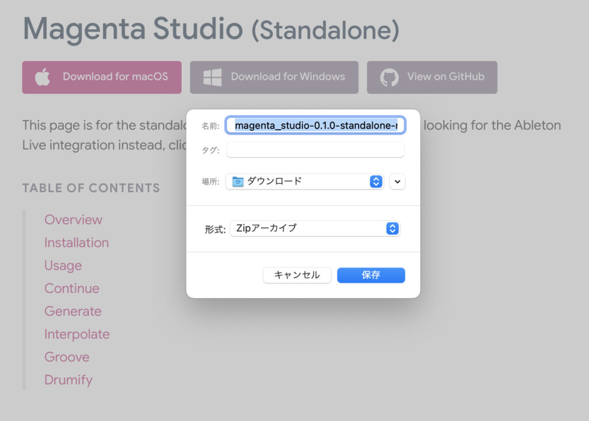Download Magenta Studio for Windows
Screen dimensions: 589x421
click(274, 78)
